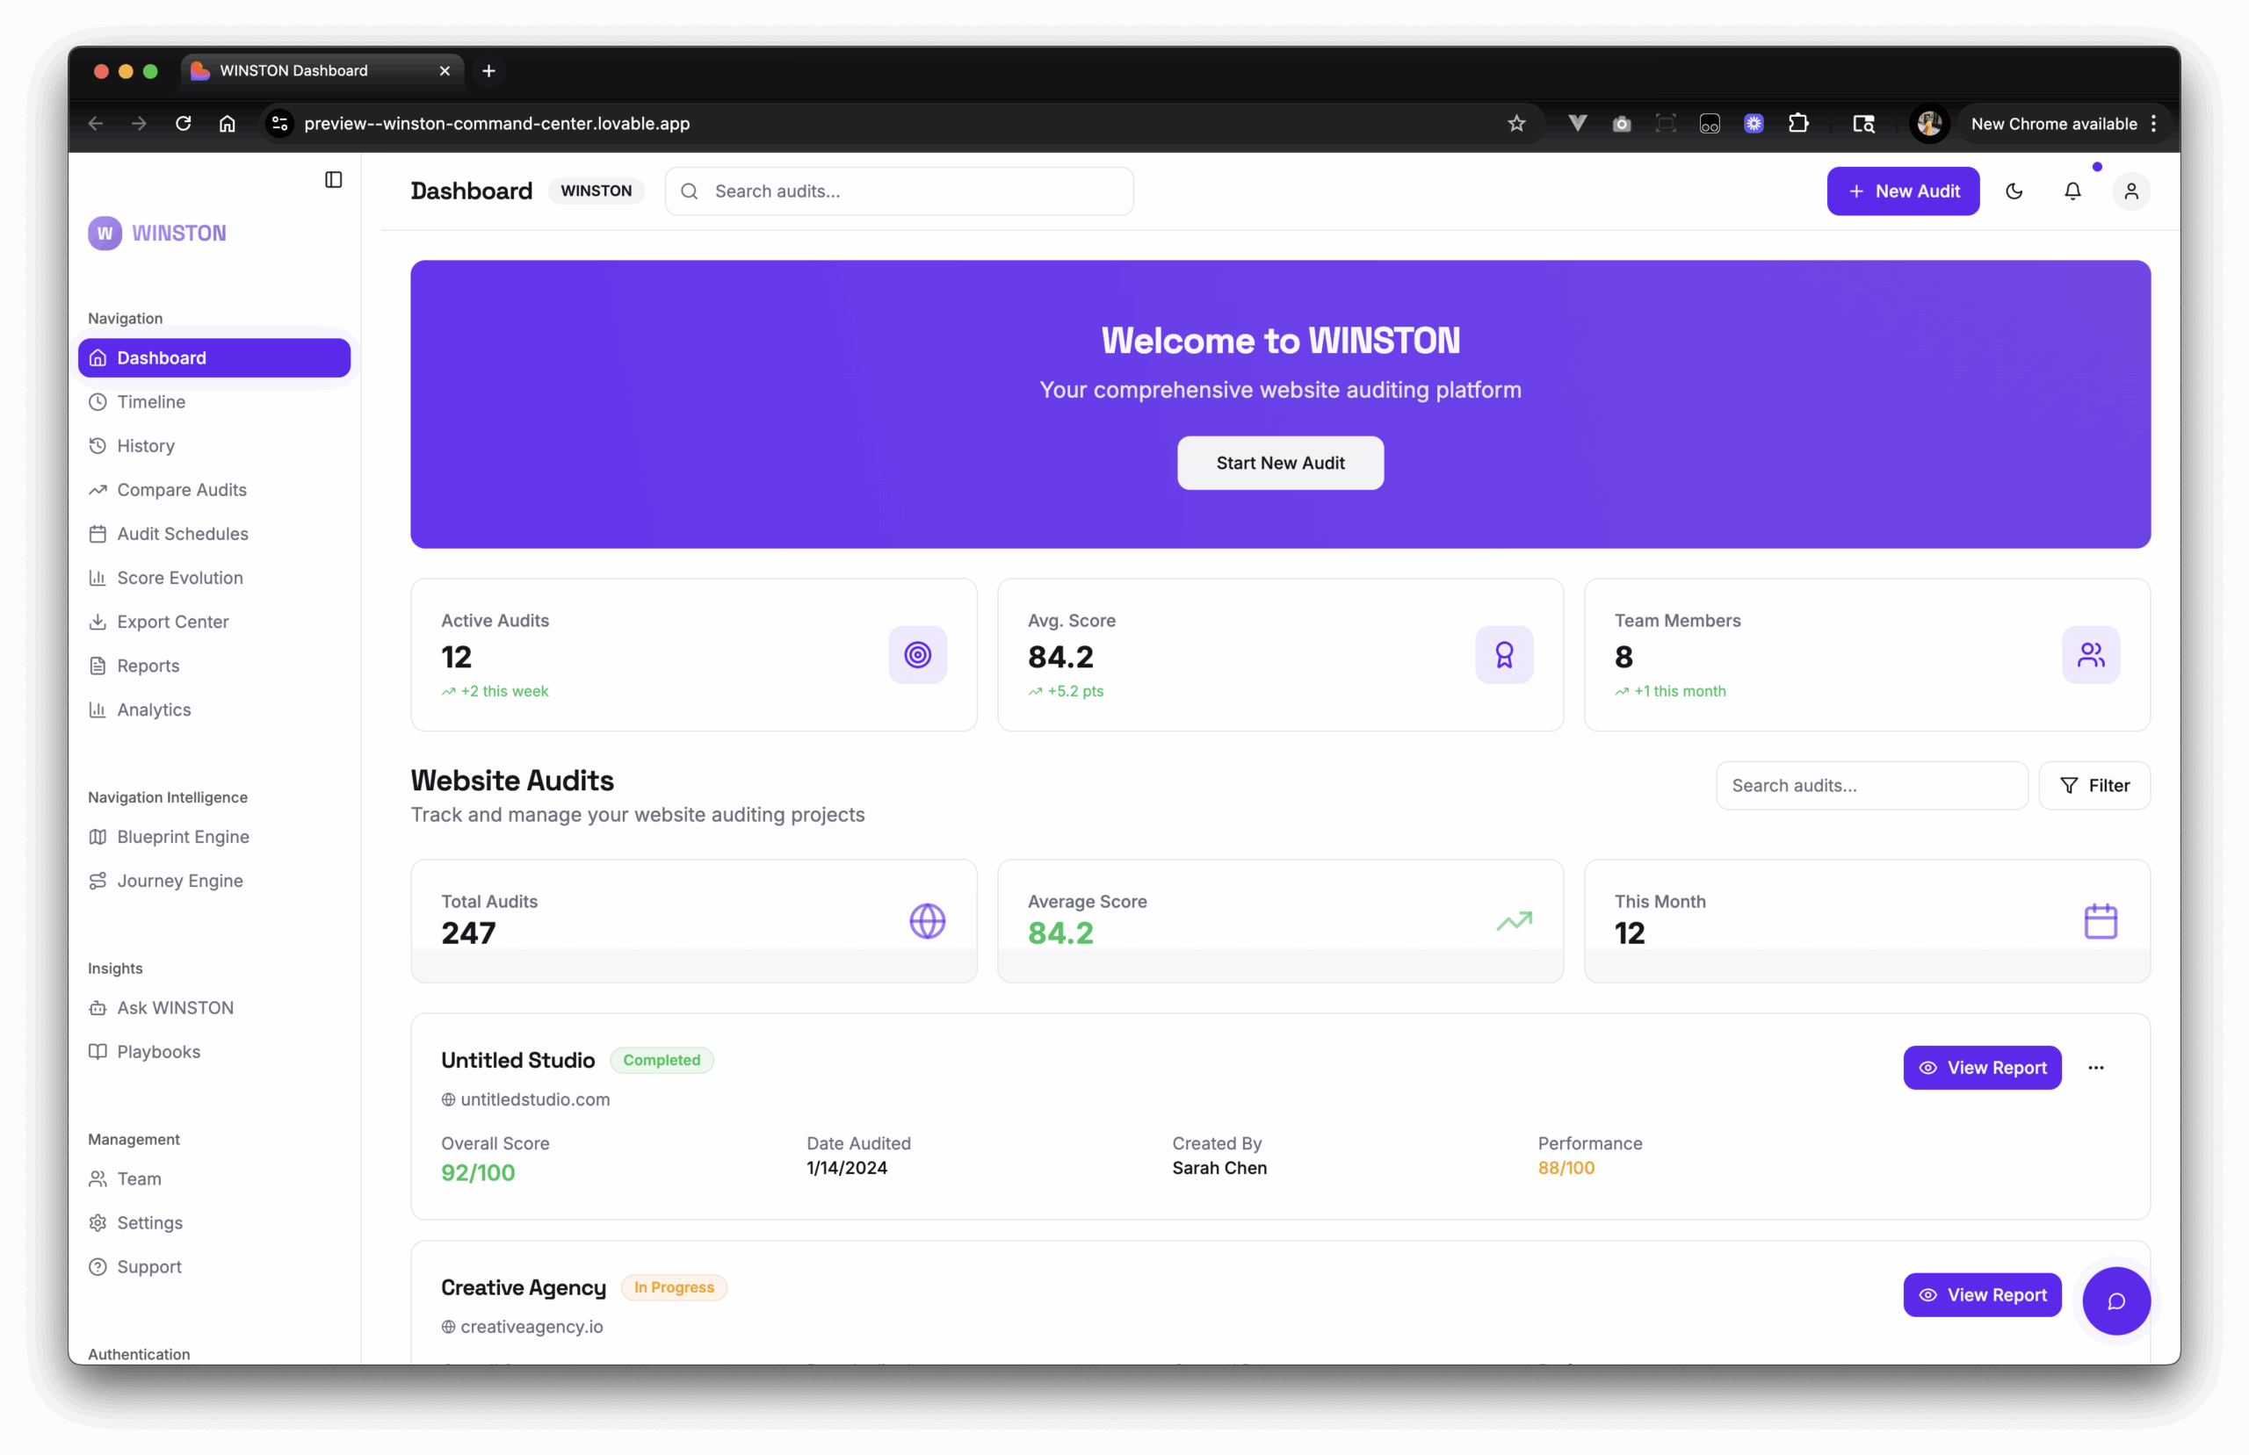Click the This Month calendar icon

click(2100, 921)
